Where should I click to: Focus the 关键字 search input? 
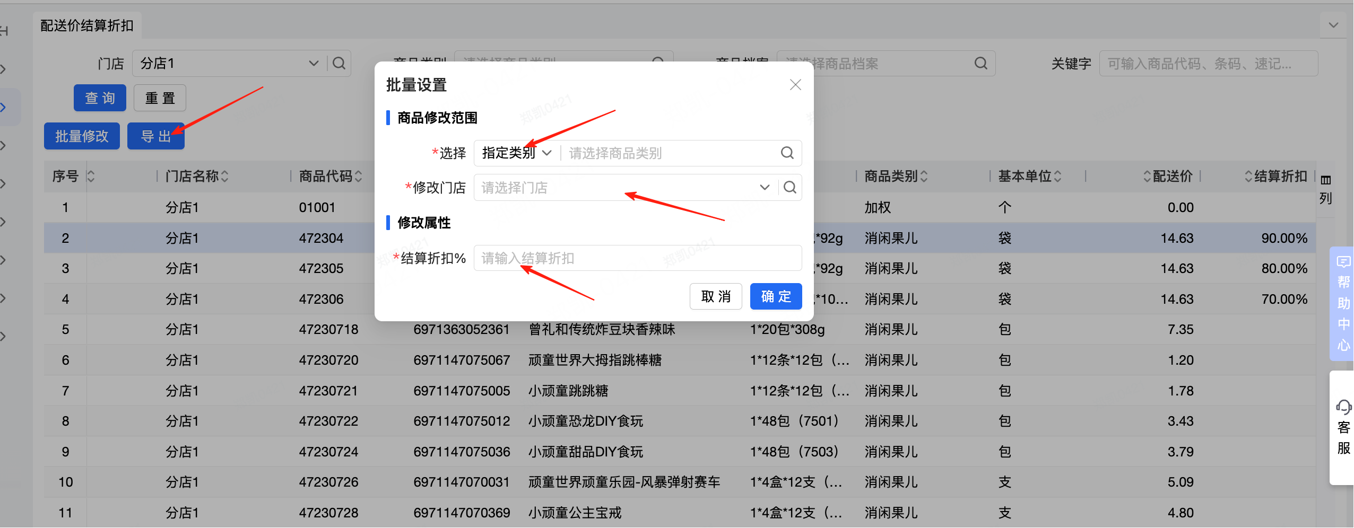(1208, 64)
